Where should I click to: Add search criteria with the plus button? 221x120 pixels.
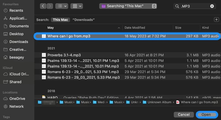(x=216, y=20)
